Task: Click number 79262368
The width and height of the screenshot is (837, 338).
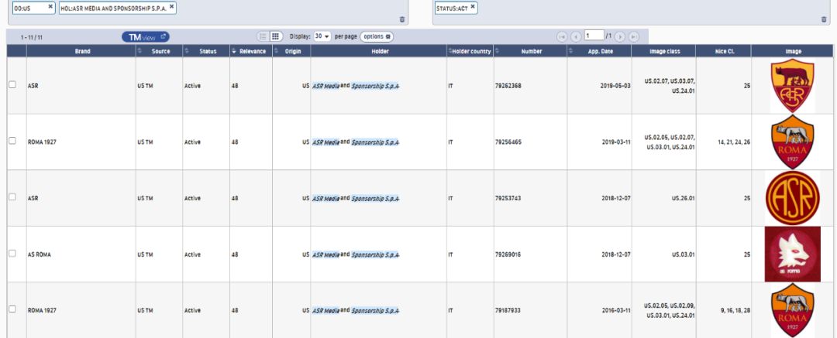Action: click(508, 85)
